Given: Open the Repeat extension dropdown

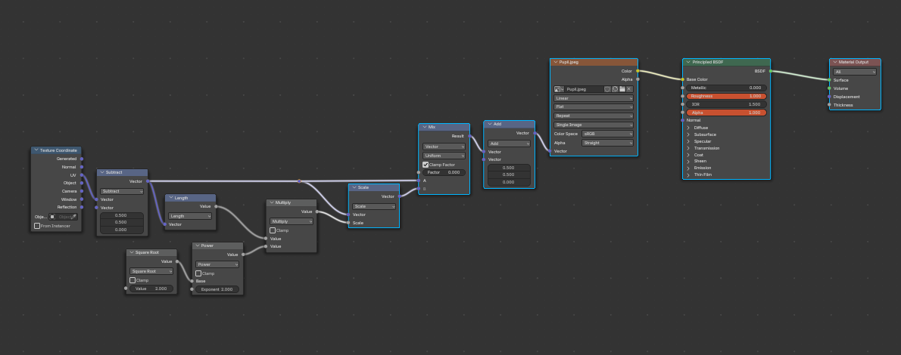Looking at the screenshot, I should coord(594,116).
